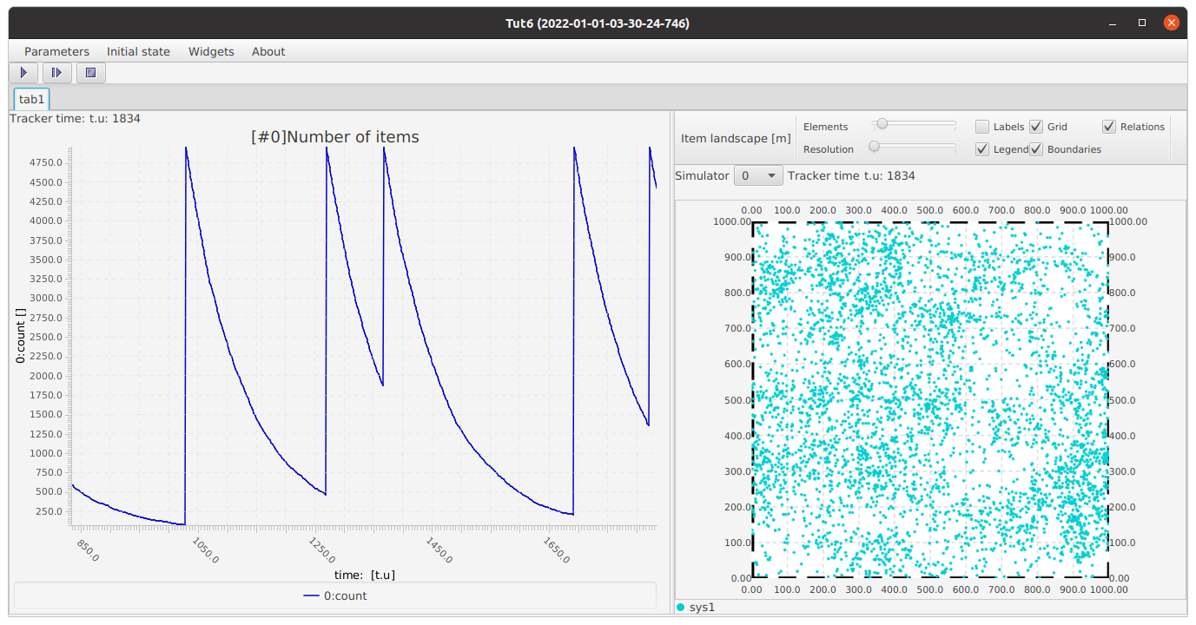Image resolution: width=1196 pixels, height=625 pixels.
Task: Open the Initial state menu
Action: click(138, 51)
